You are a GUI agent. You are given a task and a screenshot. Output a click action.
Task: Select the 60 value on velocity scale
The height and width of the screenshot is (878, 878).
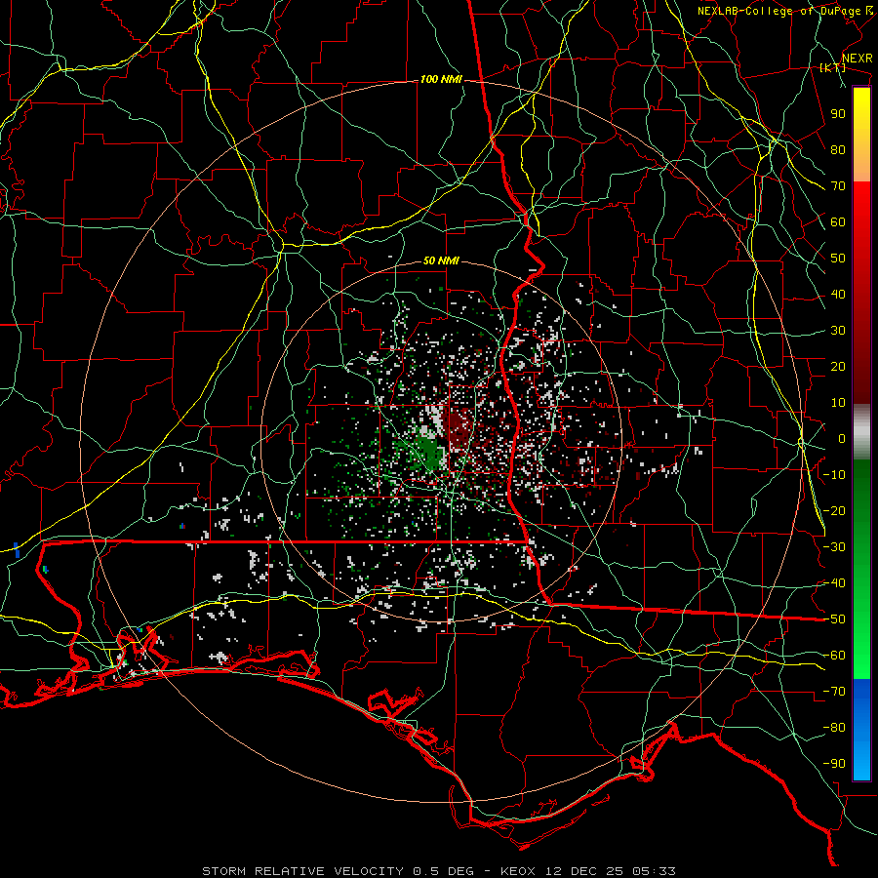pos(838,221)
